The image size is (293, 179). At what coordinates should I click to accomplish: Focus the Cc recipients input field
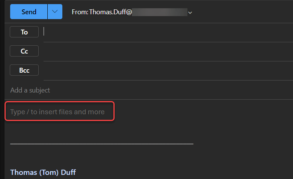[165, 51]
